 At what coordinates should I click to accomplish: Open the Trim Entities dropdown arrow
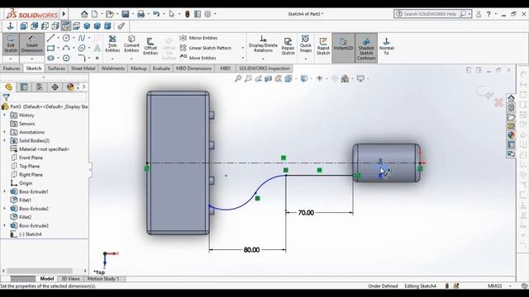coord(112,59)
